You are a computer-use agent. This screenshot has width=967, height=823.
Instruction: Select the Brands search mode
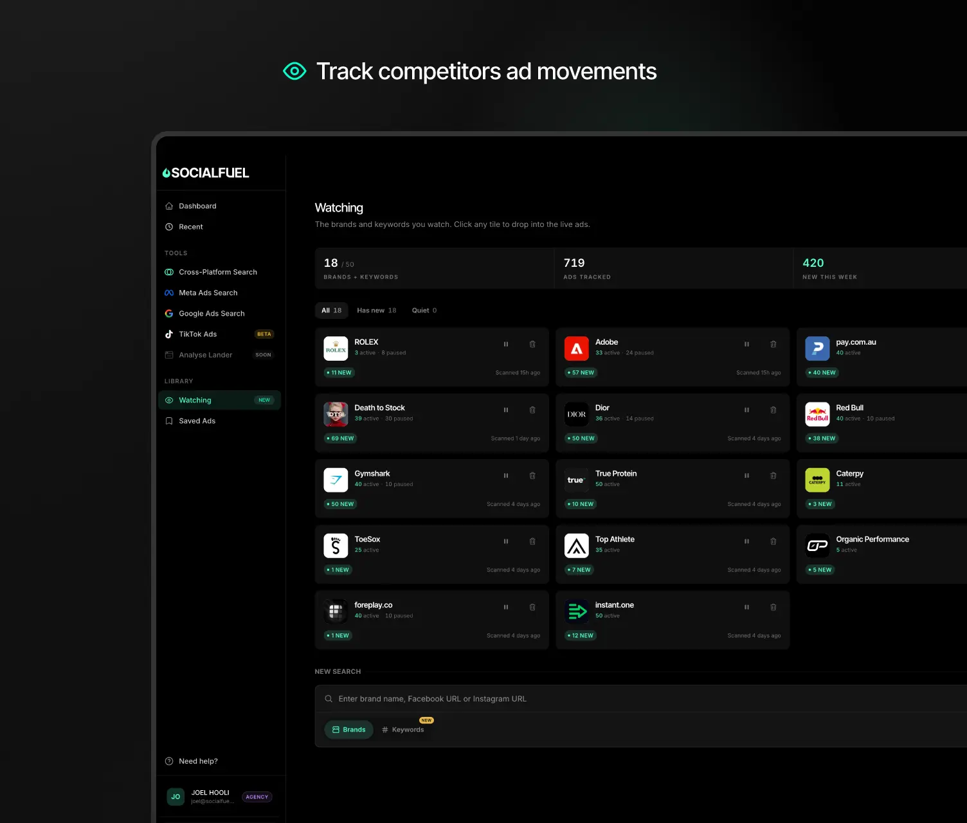pos(348,730)
